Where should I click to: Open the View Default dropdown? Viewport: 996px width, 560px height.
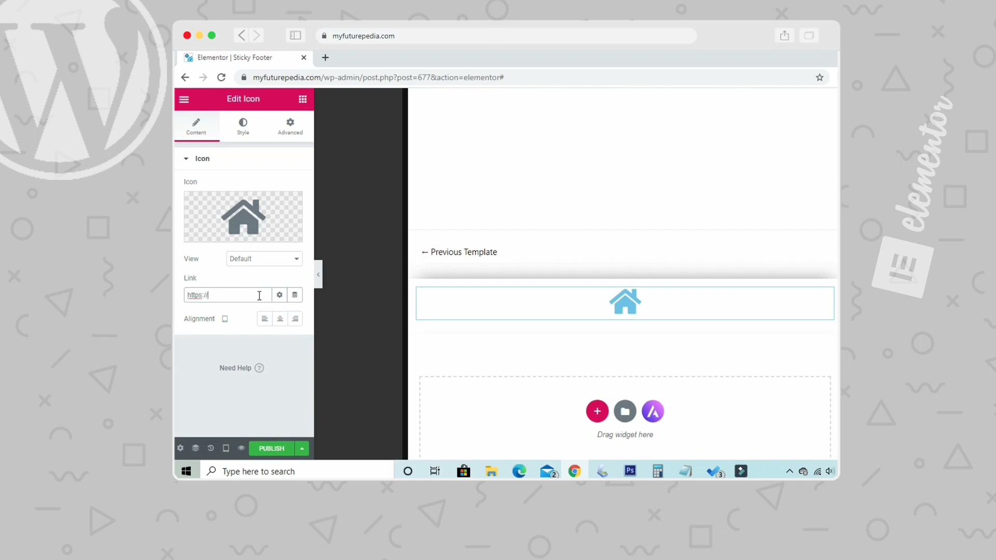tap(265, 259)
